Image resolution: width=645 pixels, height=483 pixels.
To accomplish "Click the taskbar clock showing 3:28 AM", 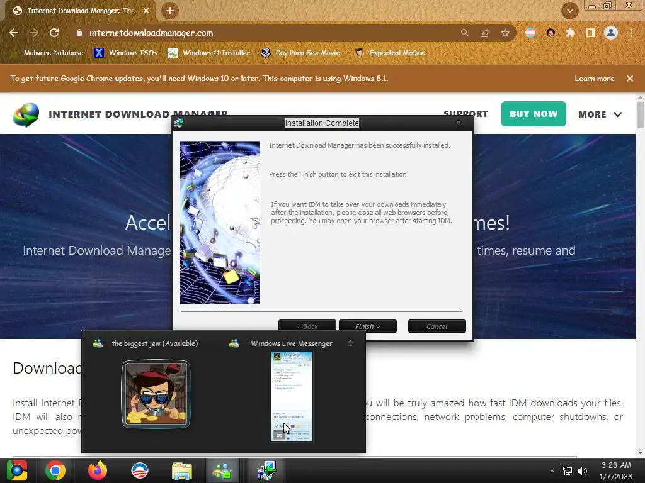I will tap(616, 470).
